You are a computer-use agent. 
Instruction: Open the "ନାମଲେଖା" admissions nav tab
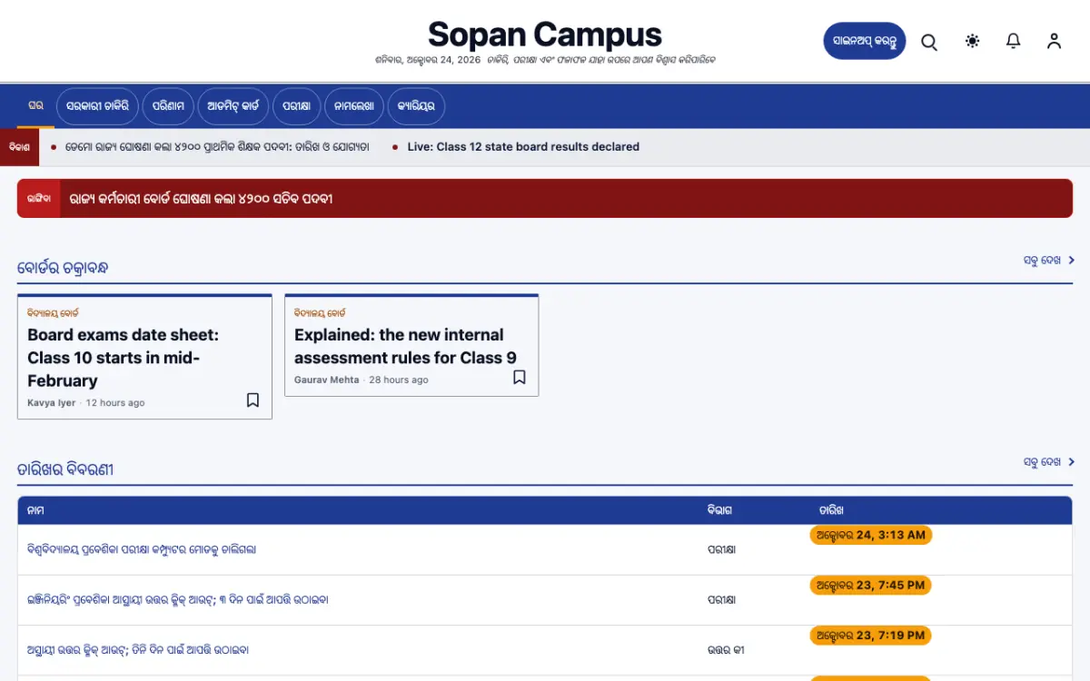pos(354,106)
